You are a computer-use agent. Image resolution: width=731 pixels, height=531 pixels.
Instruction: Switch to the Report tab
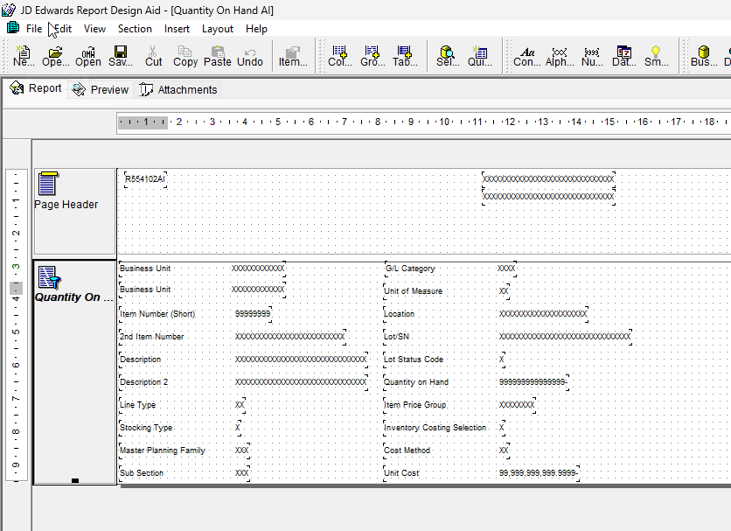[36, 88]
